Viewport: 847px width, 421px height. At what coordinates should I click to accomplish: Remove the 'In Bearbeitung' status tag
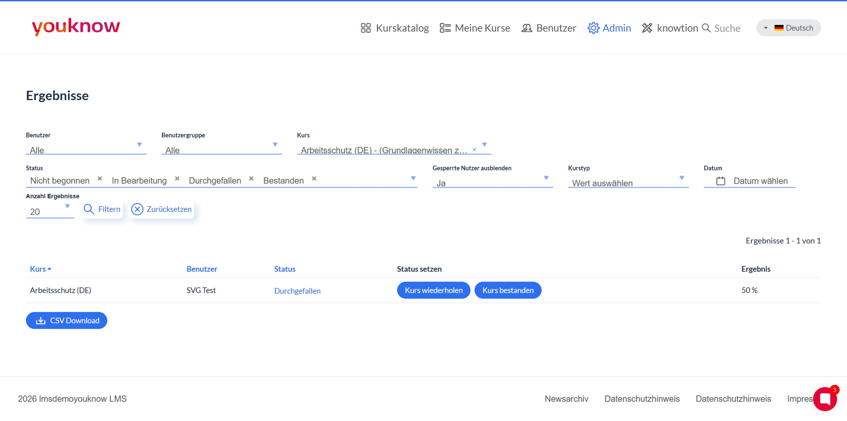(x=177, y=178)
